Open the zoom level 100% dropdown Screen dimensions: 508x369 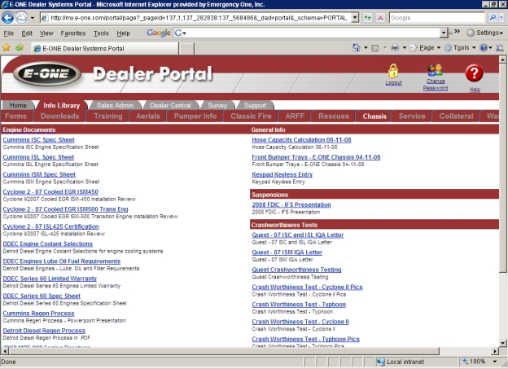[x=495, y=361]
